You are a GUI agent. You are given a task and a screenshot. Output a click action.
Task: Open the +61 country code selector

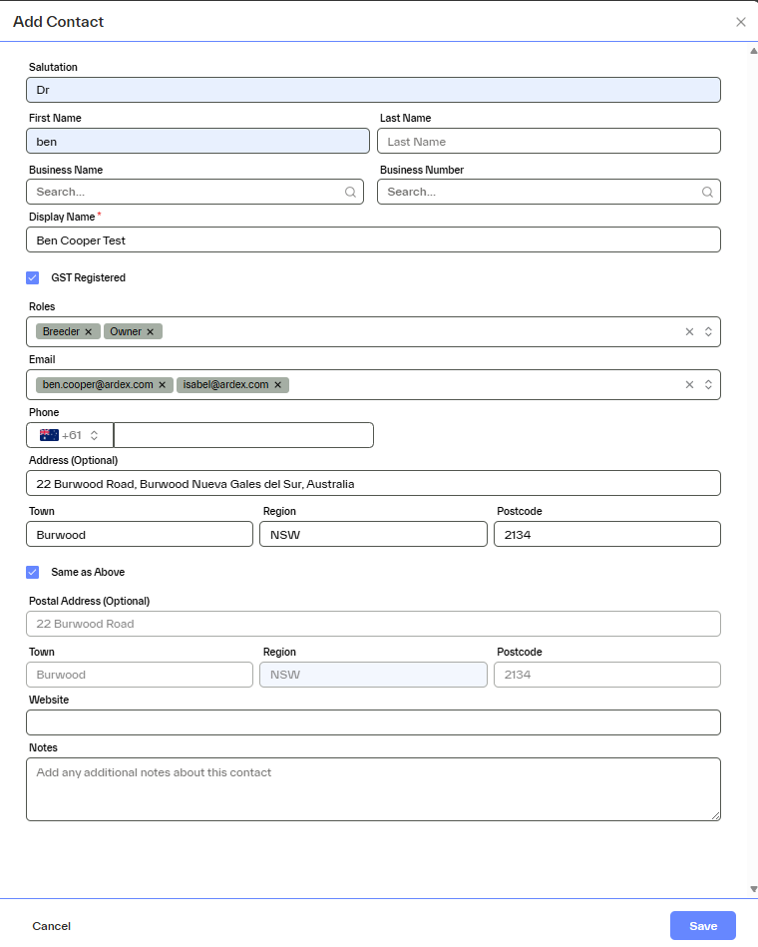(70, 435)
